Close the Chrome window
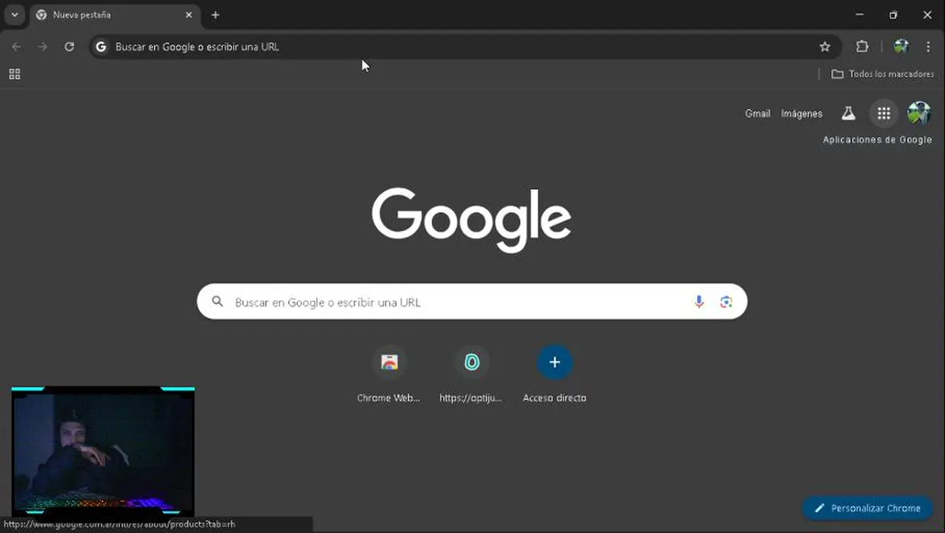Screen dimensions: 945x533 [x=927, y=15]
